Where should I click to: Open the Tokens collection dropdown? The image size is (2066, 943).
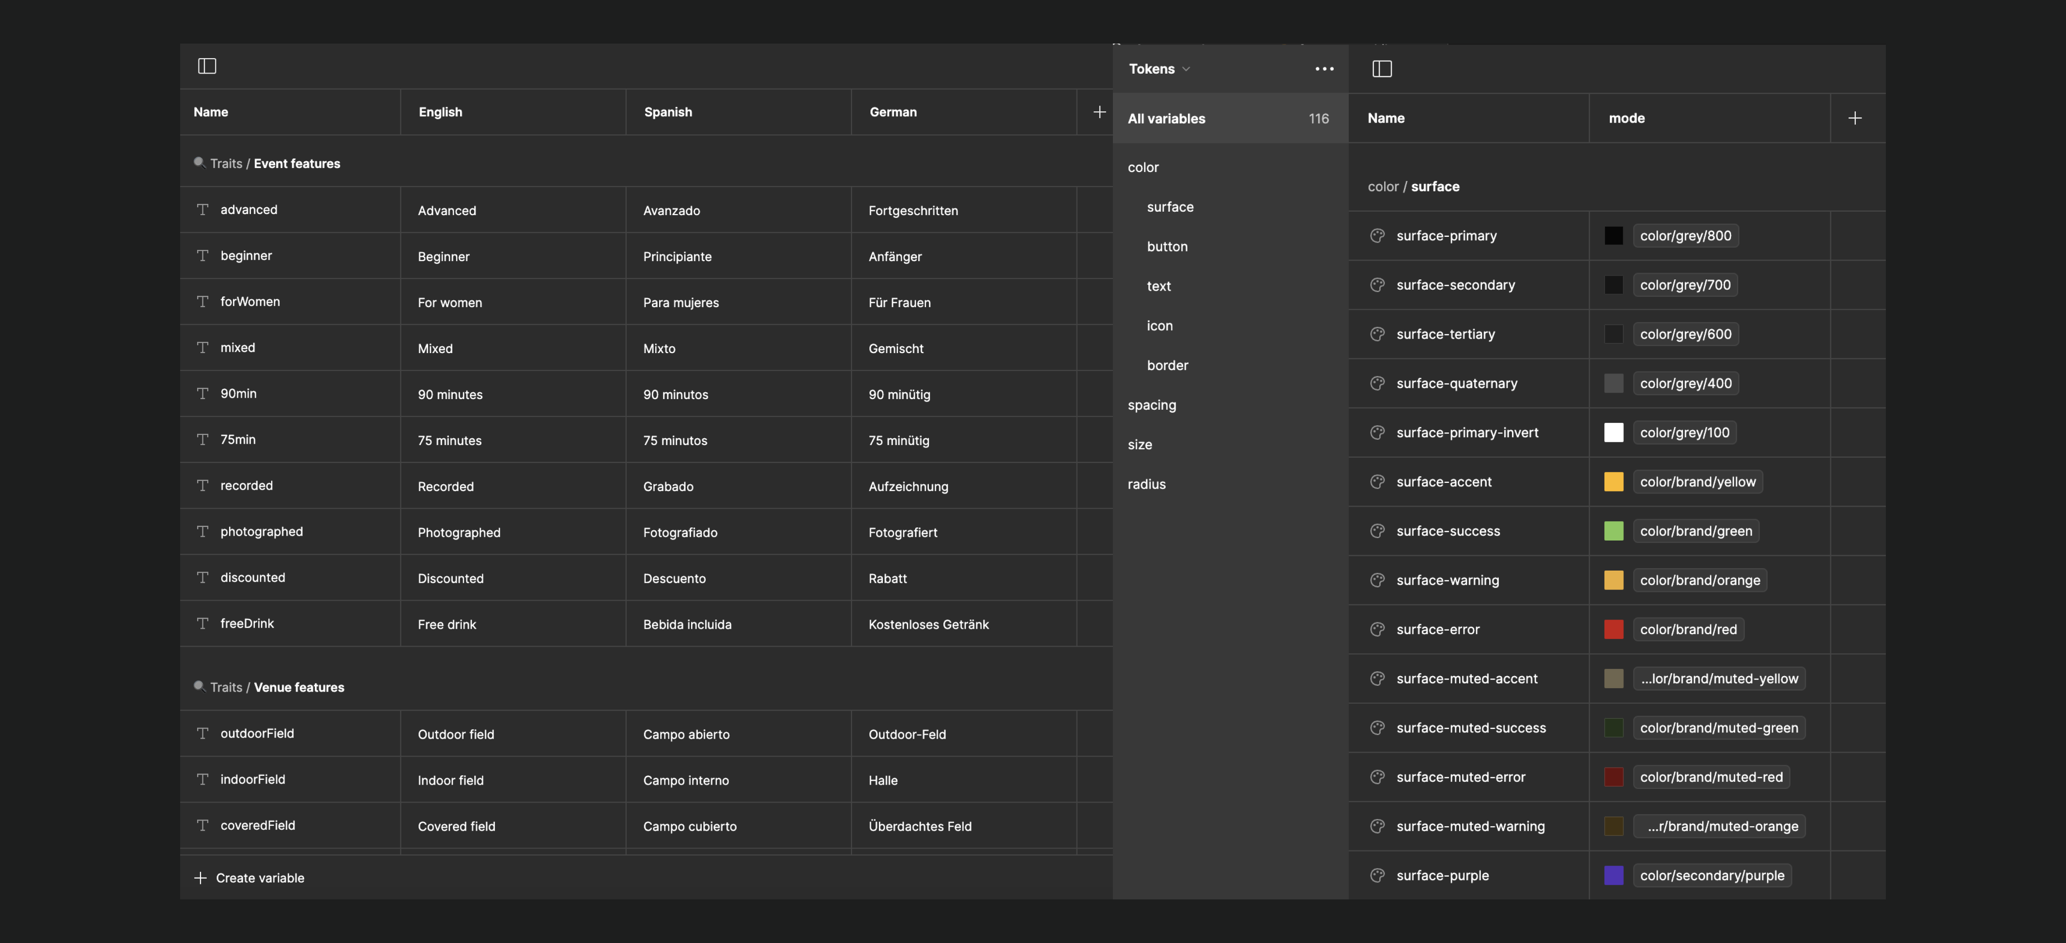[x=1159, y=69]
